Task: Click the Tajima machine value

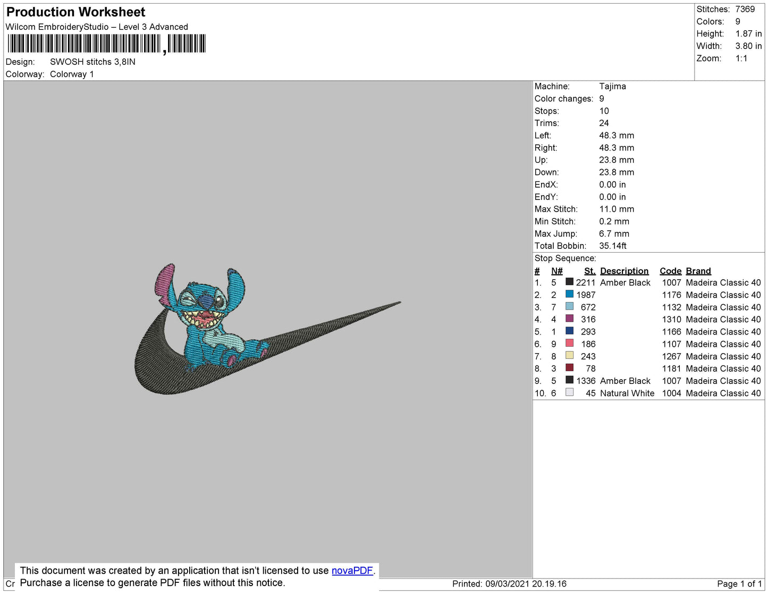Action: pyautogui.click(x=612, y=86)
